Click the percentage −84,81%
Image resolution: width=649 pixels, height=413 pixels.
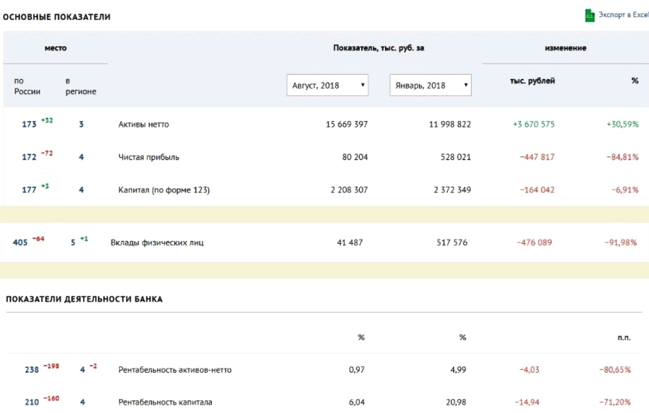coord(623,157)
